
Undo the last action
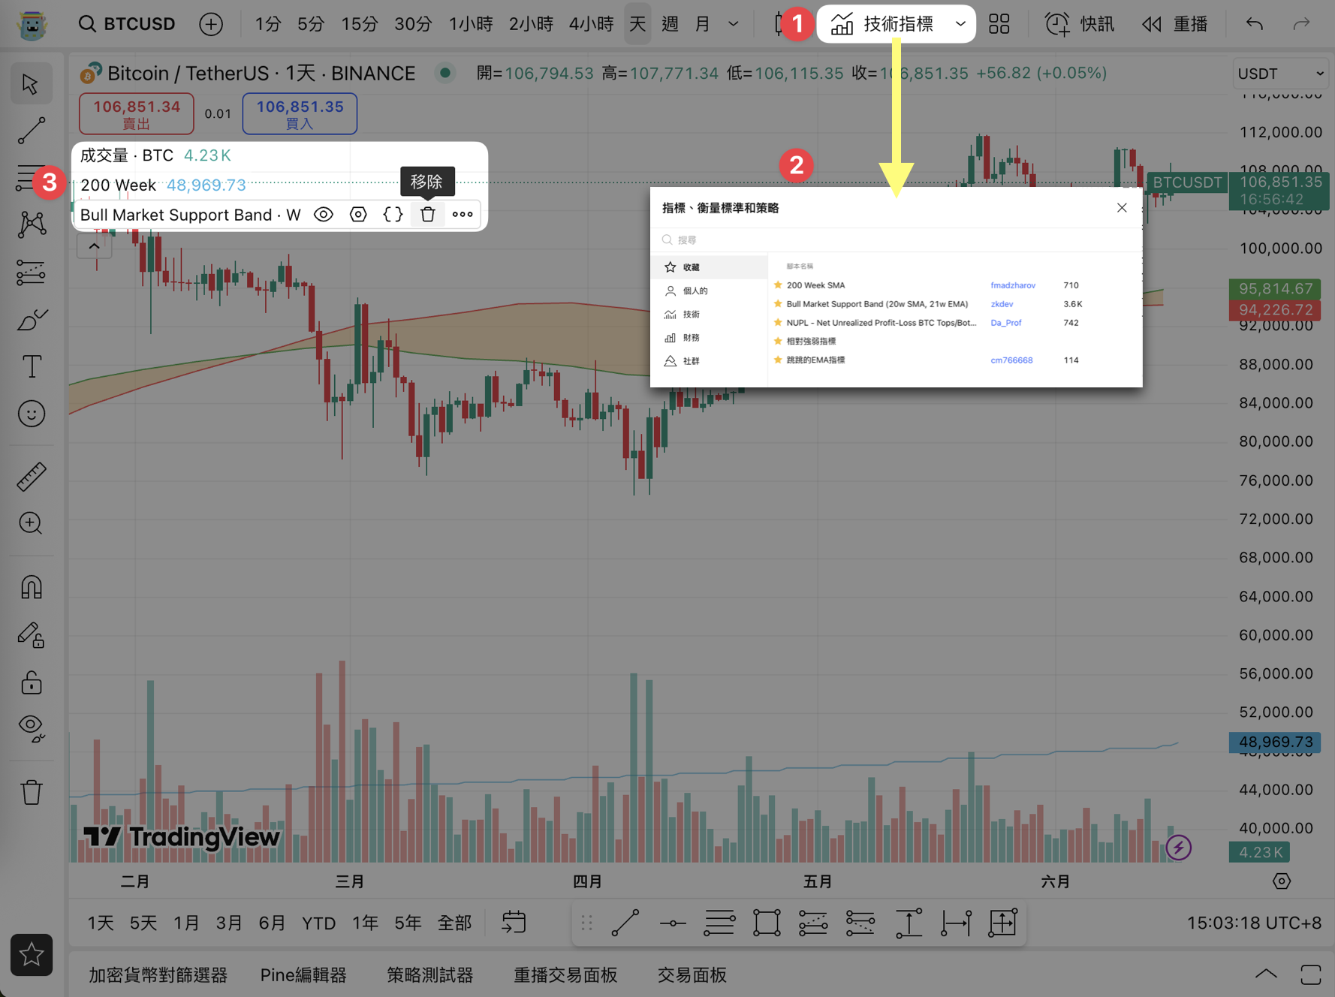coord(1254,24)
